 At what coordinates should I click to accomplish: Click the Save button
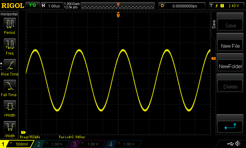point(230,25)
